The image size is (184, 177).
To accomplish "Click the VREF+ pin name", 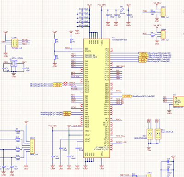I will [87, 131].
